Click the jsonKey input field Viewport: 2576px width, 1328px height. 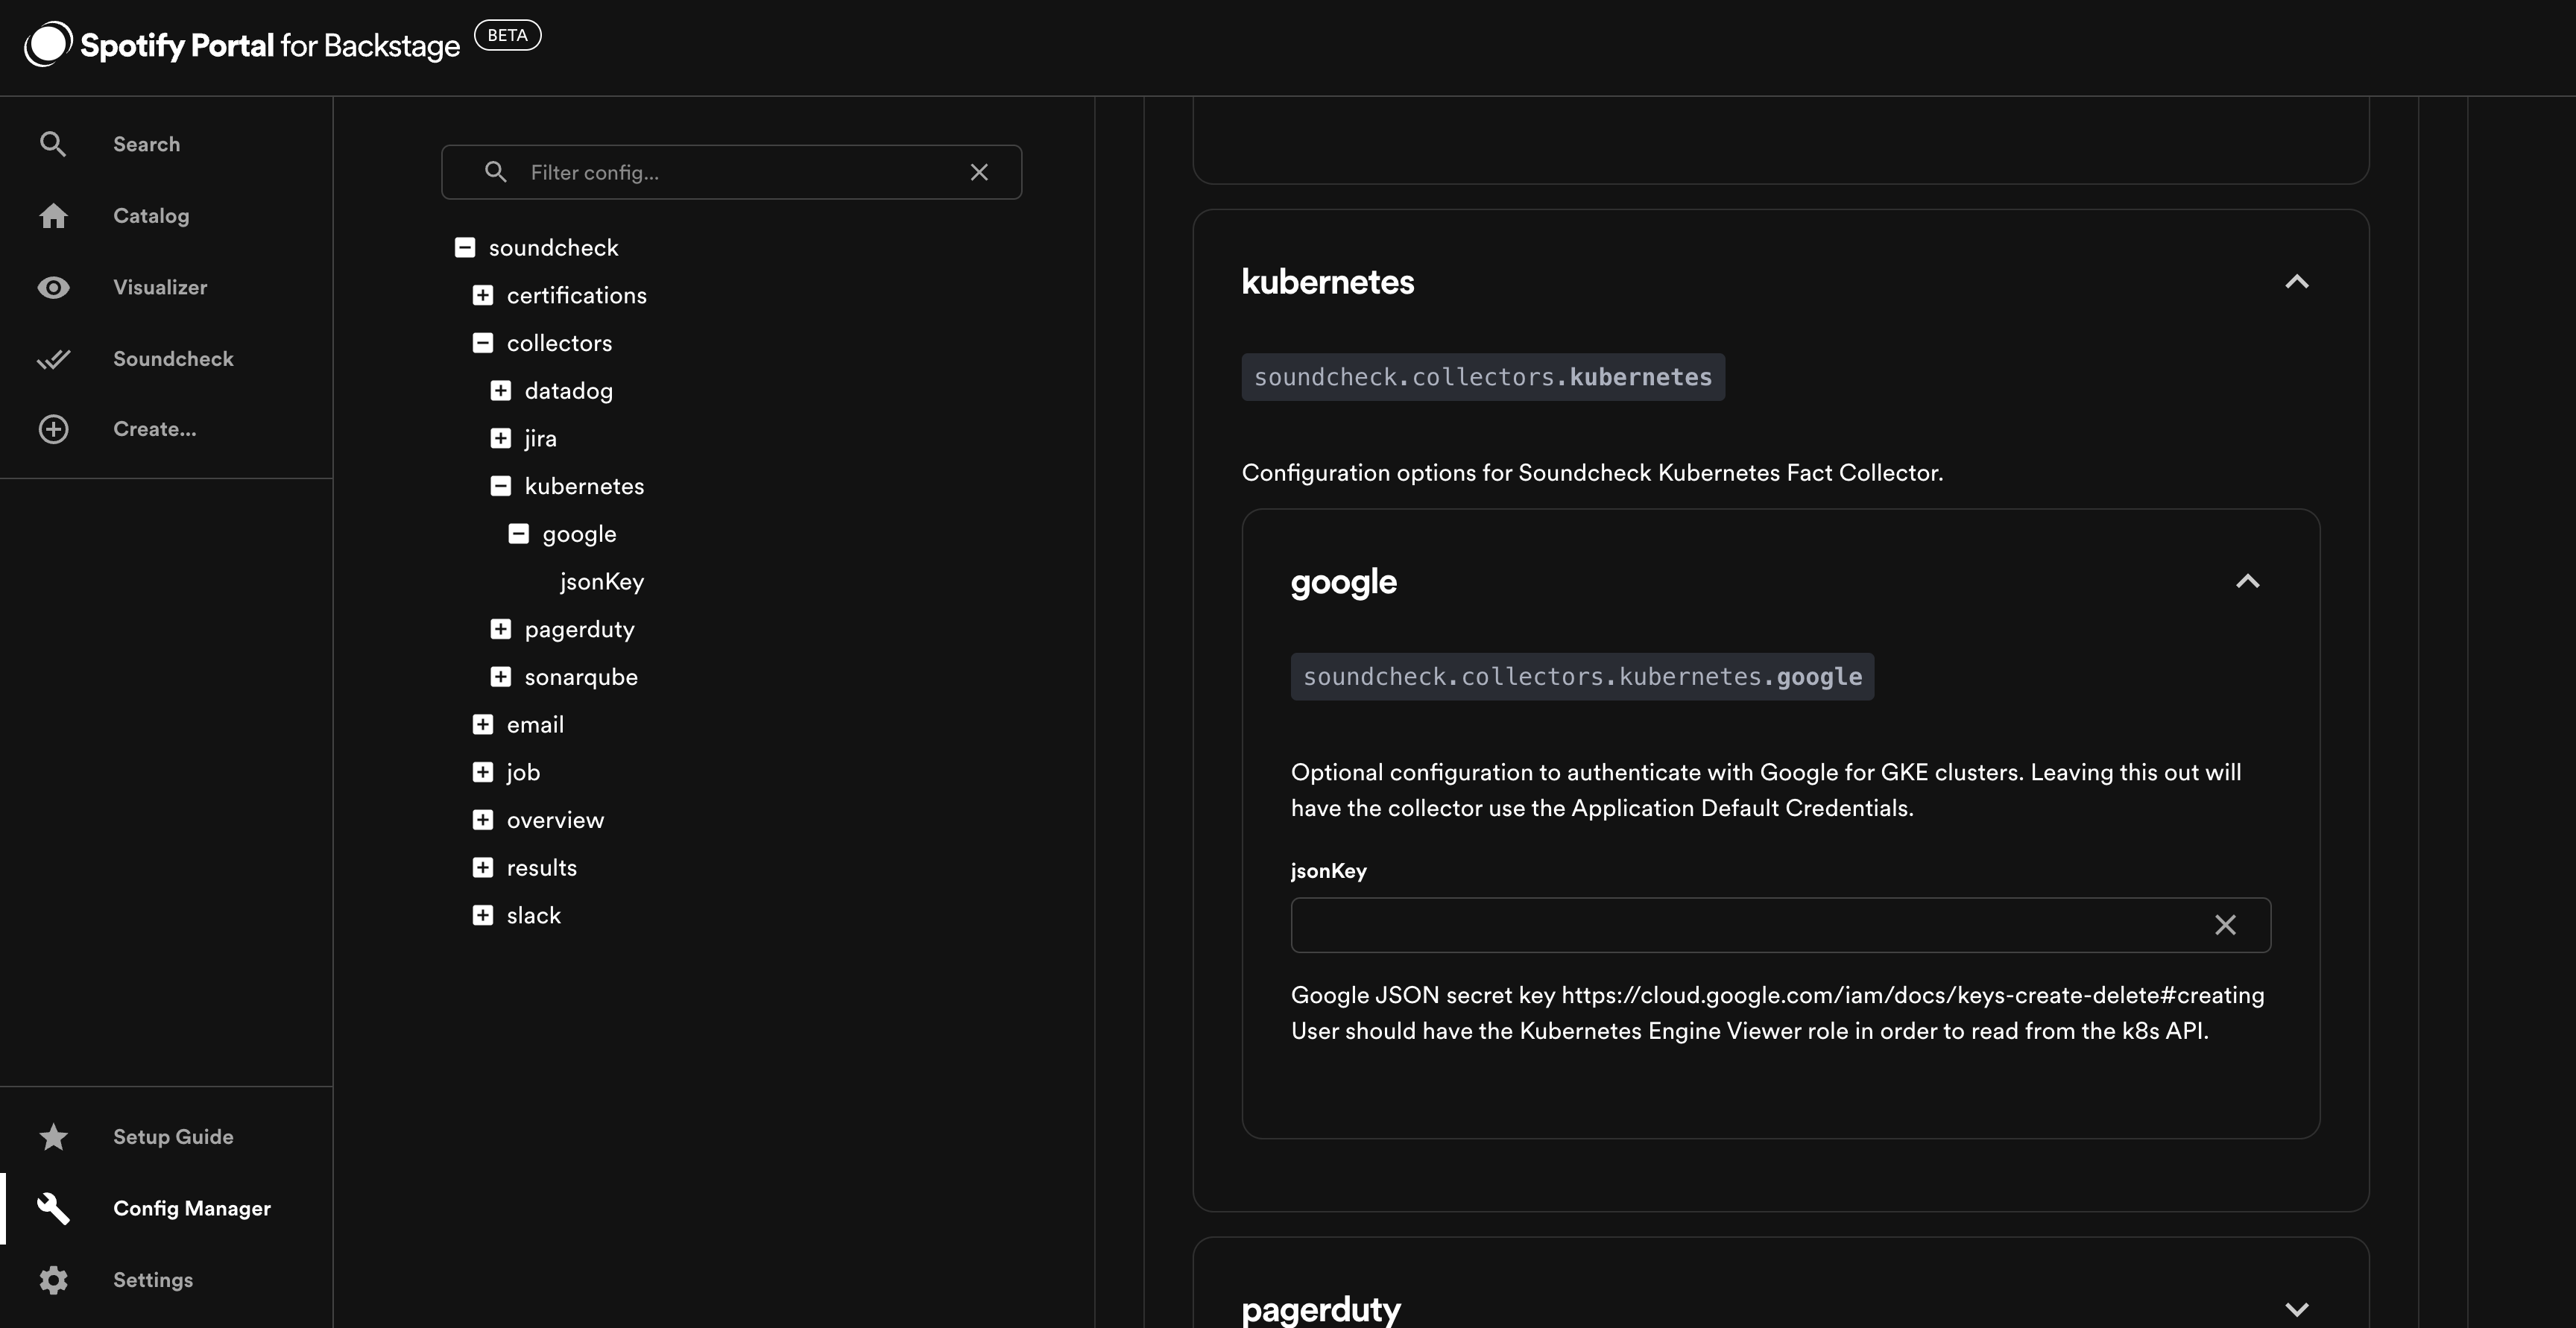click(x=1780, y=925)
